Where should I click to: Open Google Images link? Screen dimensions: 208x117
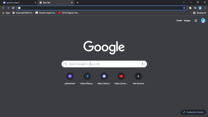tap(187, 20)
